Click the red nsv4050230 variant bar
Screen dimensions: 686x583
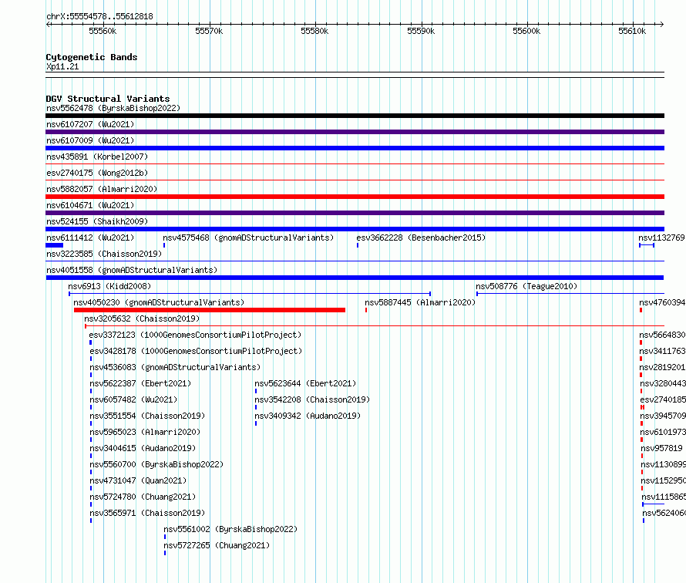(x=210, y=310)
